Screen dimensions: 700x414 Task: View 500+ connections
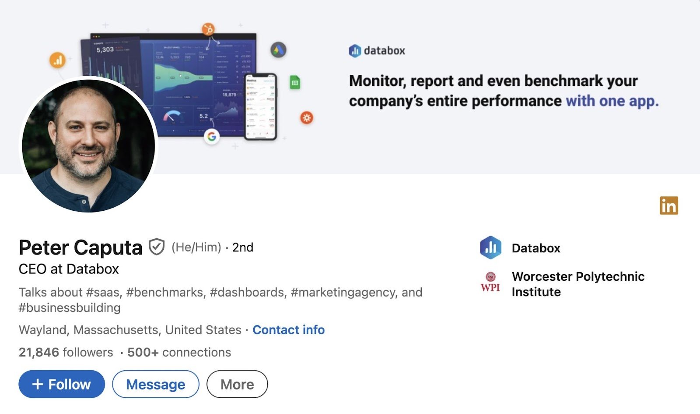[178, 352]
